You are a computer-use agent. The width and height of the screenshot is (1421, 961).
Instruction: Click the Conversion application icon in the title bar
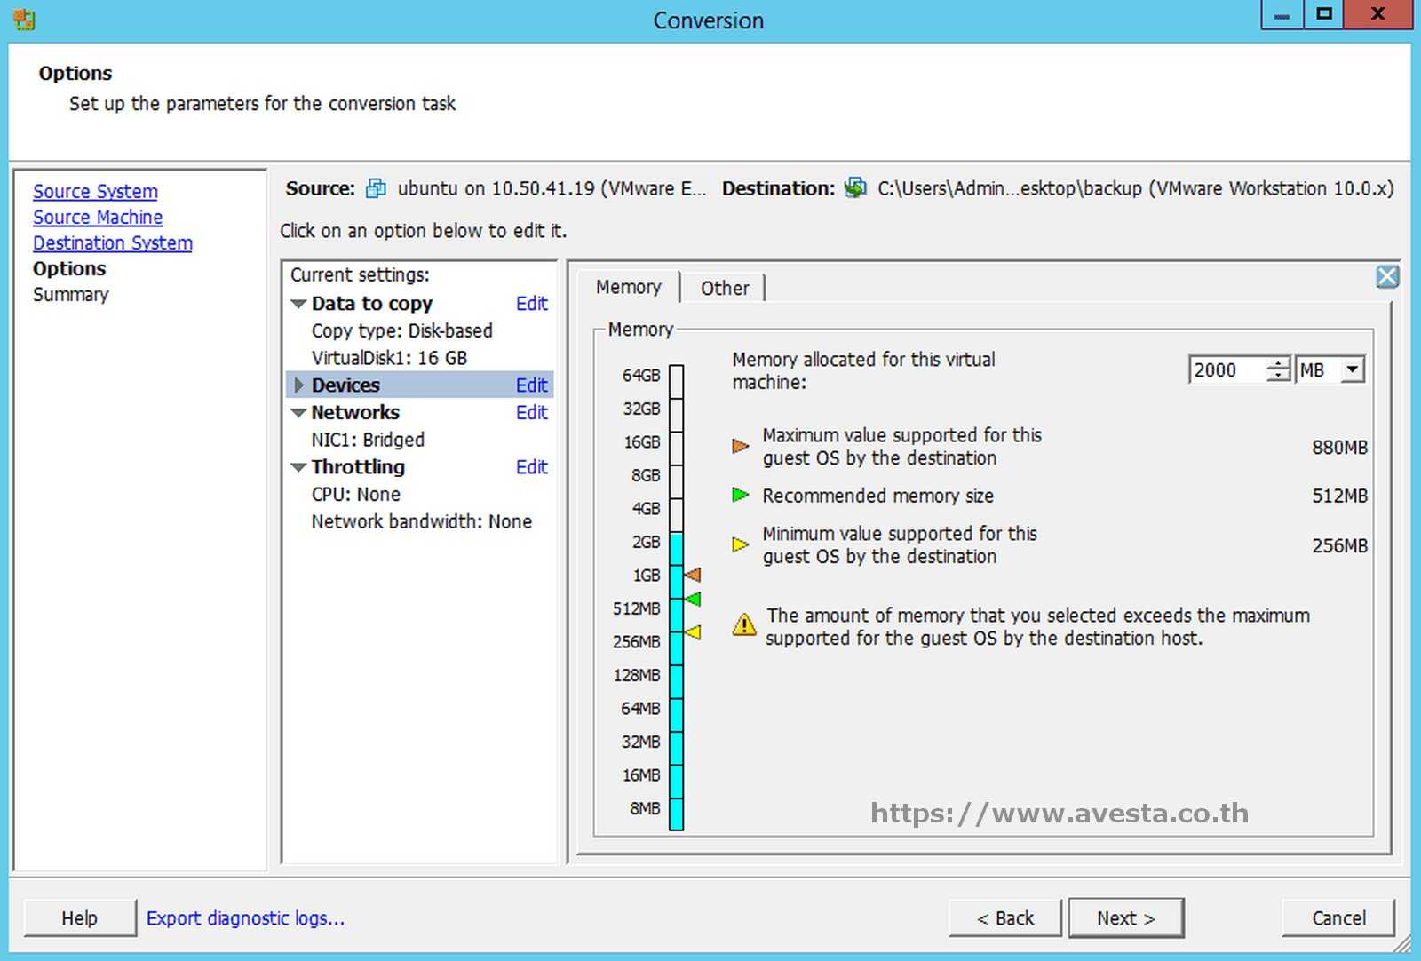(23, 19)
